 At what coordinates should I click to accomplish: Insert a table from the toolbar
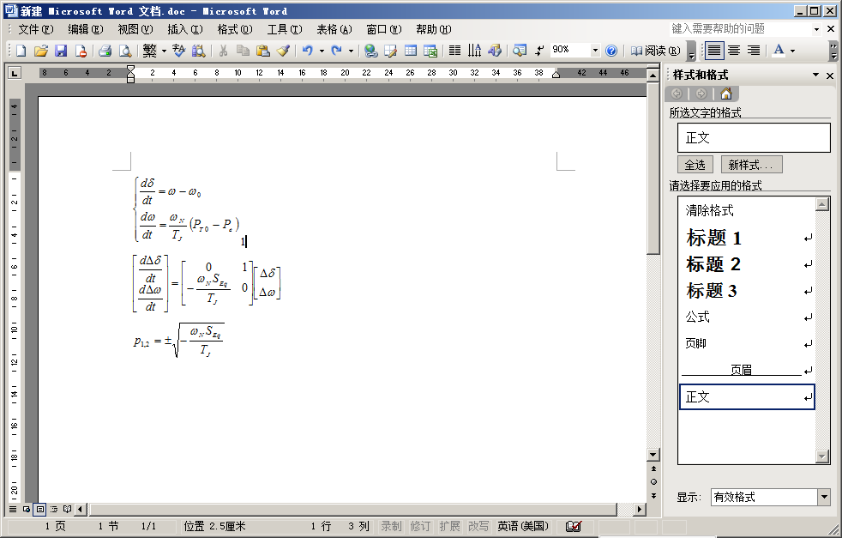[410, 51]
